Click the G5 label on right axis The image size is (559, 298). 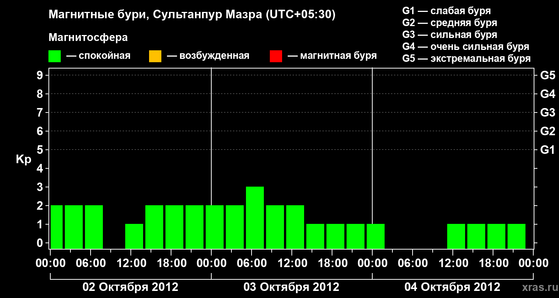pos(548,75)
